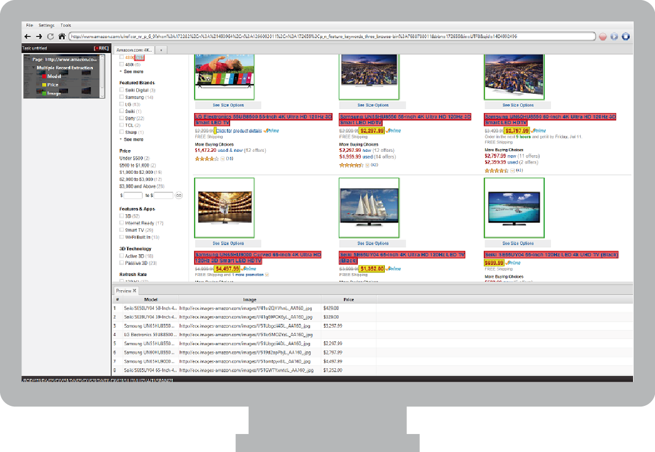Open star rating of Samsung UN55HU8550 TV
Image resolution: width=655 pixels, height=452 pixels.
tap(351, 165)
